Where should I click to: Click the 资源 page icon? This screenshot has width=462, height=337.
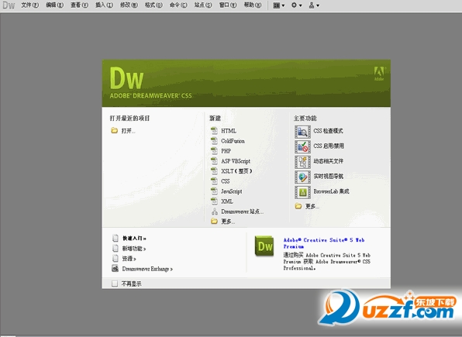click(115, 258)
